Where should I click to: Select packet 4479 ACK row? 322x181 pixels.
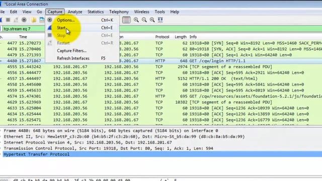pos(161,55)
